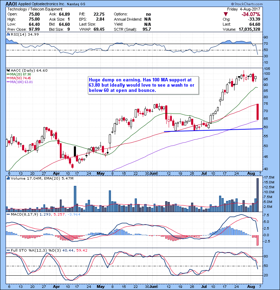Click the Friday 4-Aug-2017 date
Image resolution: width=280 pixels, height=290 pixels.
tap(244, 9)
